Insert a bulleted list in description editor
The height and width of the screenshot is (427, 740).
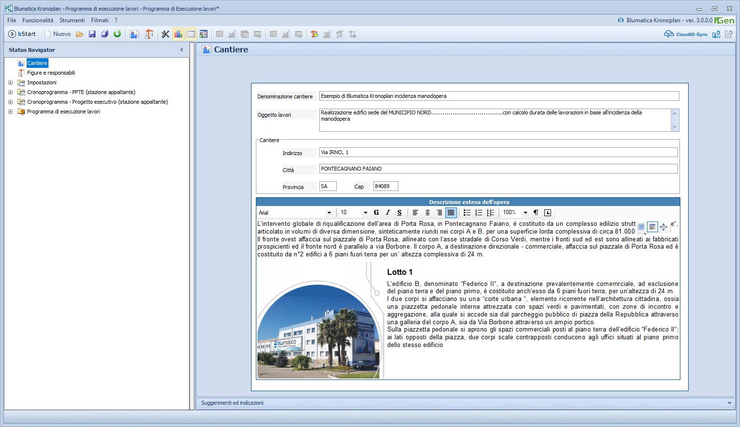coord(467,213)
